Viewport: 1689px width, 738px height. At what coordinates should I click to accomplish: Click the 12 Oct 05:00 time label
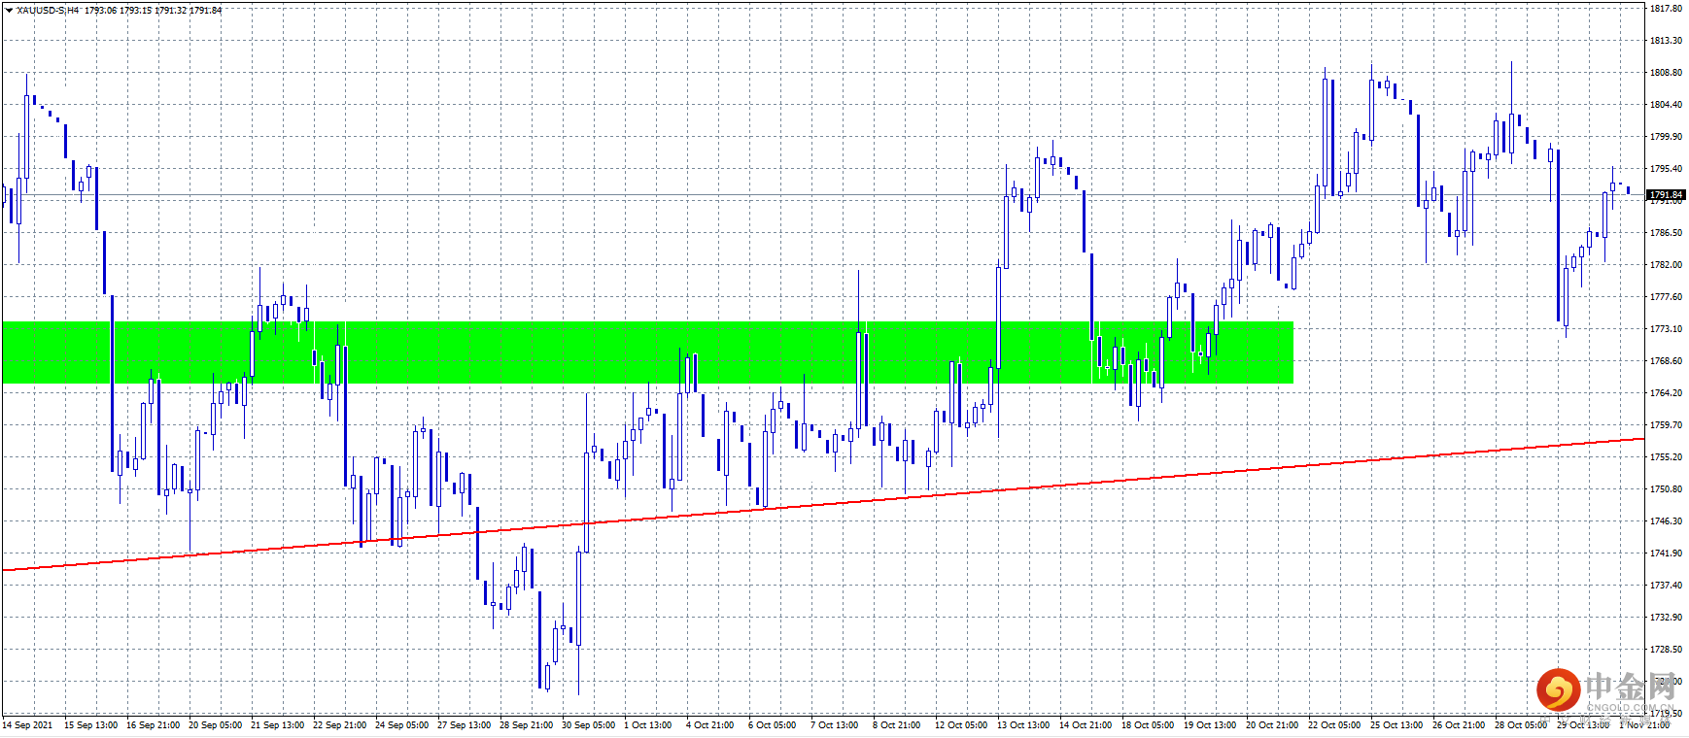click(x=961, y=725)
